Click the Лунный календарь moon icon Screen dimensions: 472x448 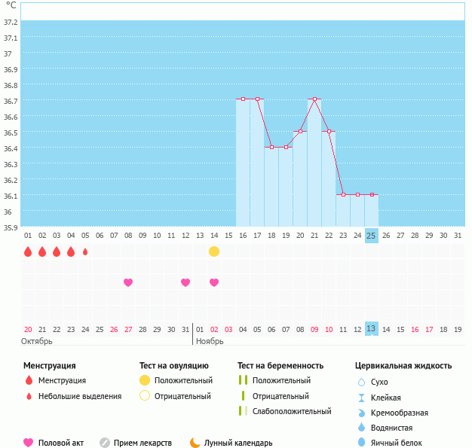195,443
